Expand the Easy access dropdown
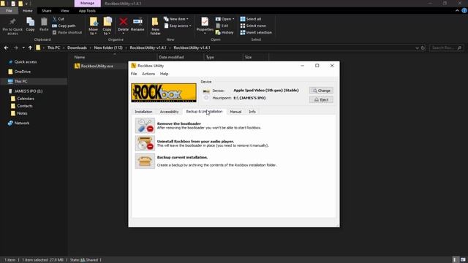Screen dimensions: 468x263 pos(178,26)
